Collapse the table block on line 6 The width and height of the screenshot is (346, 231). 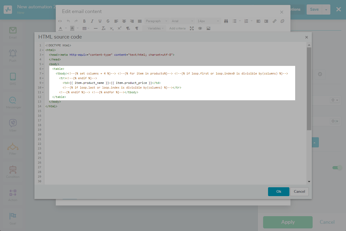(x=43, y=69)
